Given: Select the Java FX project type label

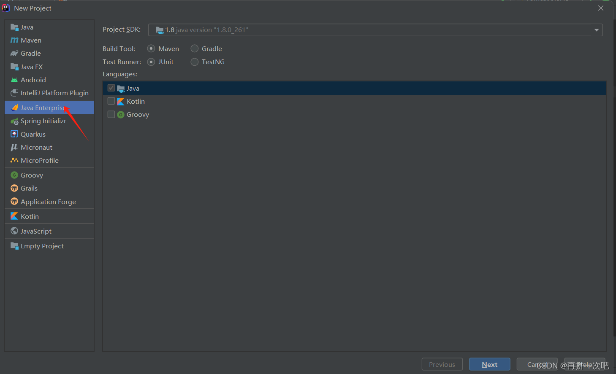Looking at the screenshot, I should click(32, 67).
